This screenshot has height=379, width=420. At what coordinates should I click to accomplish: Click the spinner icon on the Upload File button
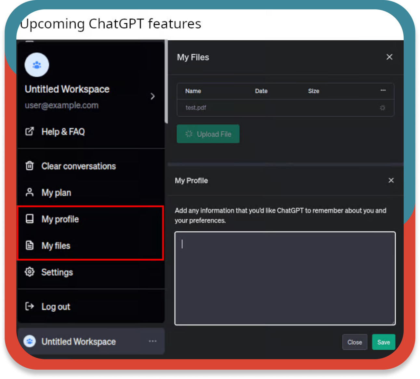(x=189, y=134)
